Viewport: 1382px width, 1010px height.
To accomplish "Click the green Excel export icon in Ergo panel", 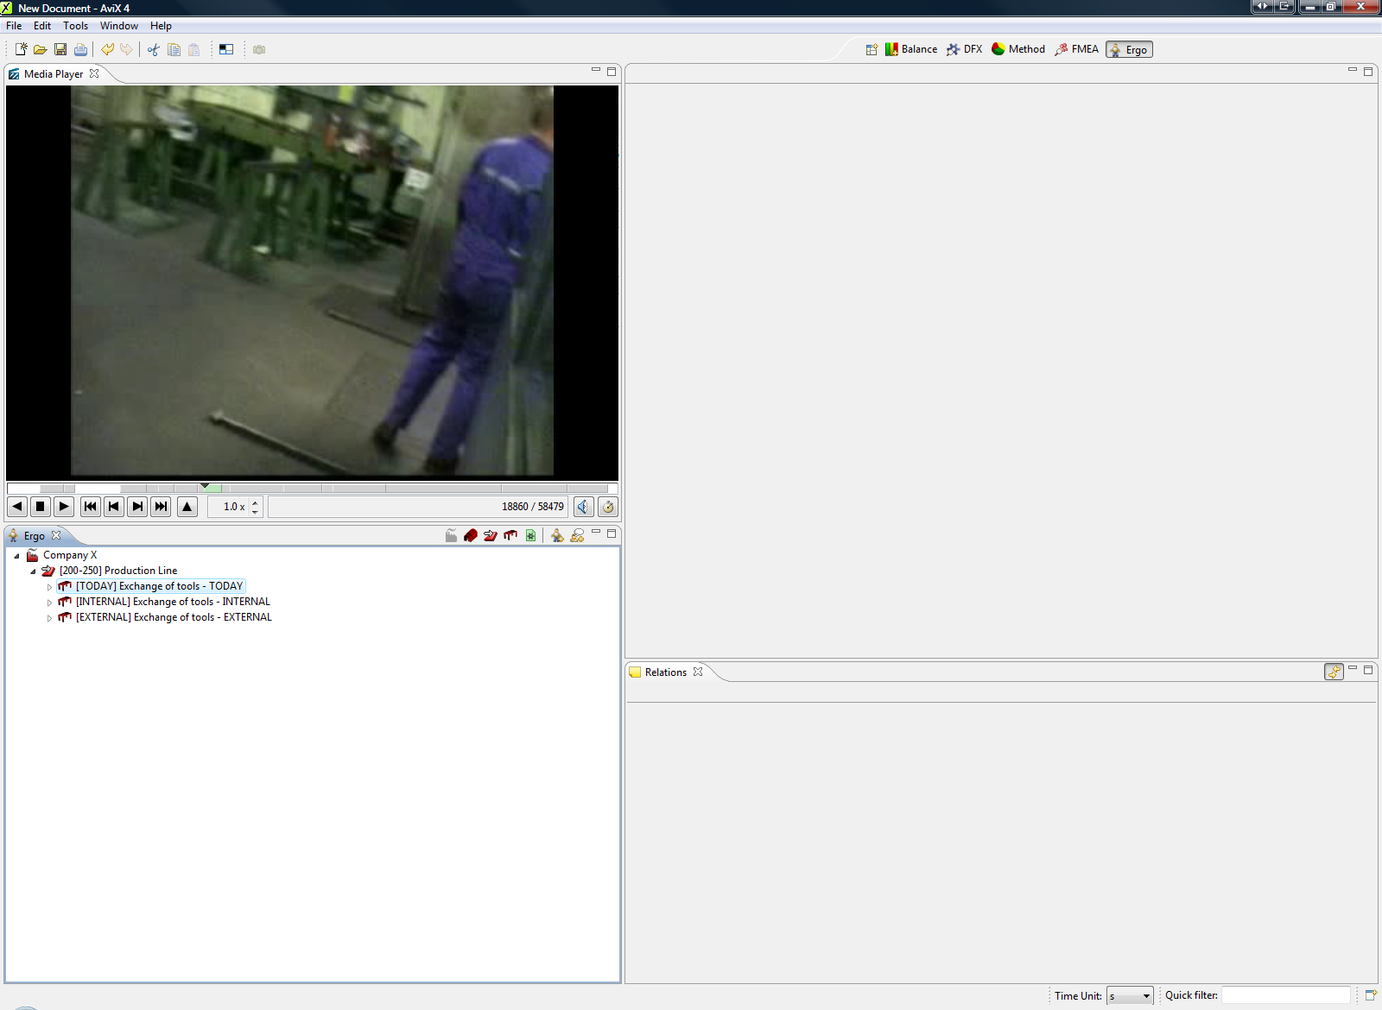I will click(x=529, y=535).
